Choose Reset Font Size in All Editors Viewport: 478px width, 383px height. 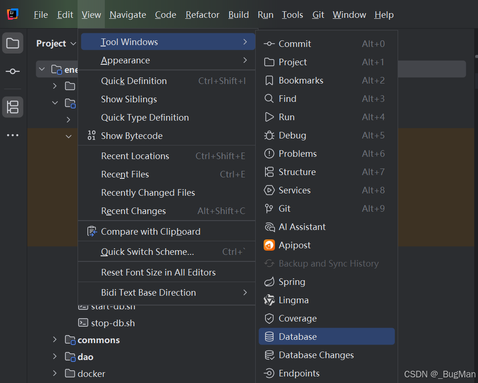tap(167, 272)
